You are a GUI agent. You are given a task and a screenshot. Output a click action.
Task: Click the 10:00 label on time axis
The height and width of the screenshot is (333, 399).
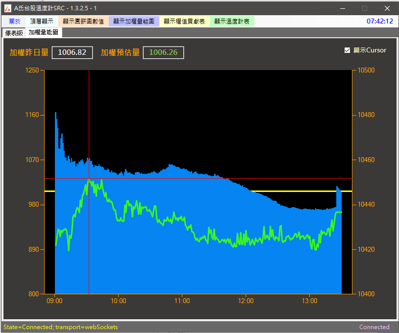tap(118, 301)
